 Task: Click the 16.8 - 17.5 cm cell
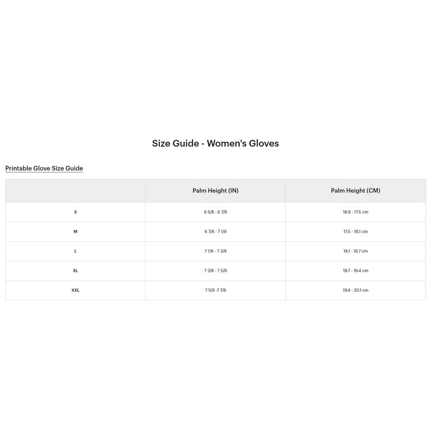[355, 212]
